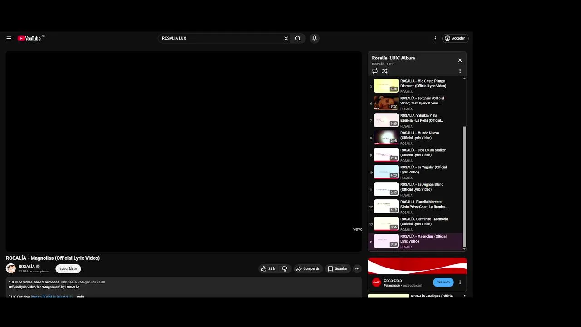
Task: Open ROSALÍA channel avatar
Action: tap(11, 268)
